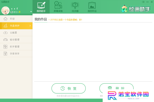The height and width of the screenshot is (102, 154).
Task: Click the trash can icon on 删除
Action: tap(110, 88)
